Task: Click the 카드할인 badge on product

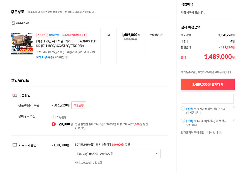Action: pyautogui.click(x=41, y=35)
